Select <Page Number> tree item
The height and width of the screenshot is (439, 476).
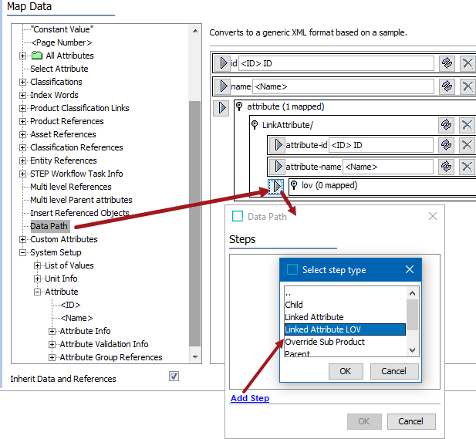(61, 42)
